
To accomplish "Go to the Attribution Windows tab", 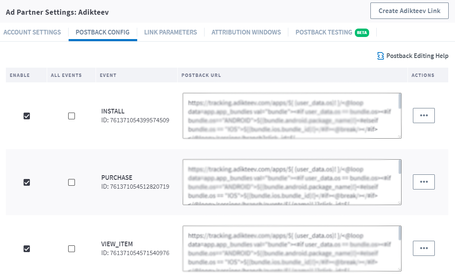I will click(x=246, y=32).
